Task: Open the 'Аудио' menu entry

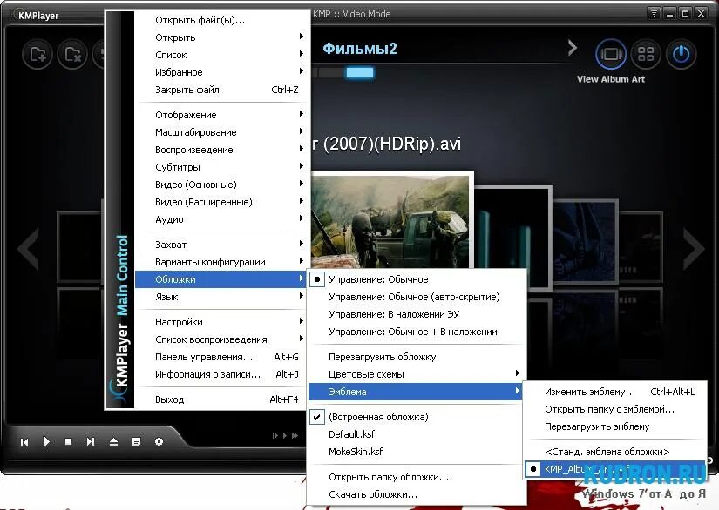Action: (x=222, y=218)
